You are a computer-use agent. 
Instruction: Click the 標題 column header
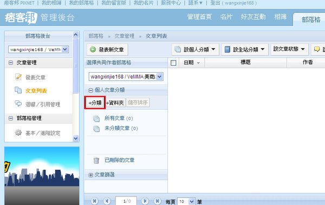tap(245, 62)
